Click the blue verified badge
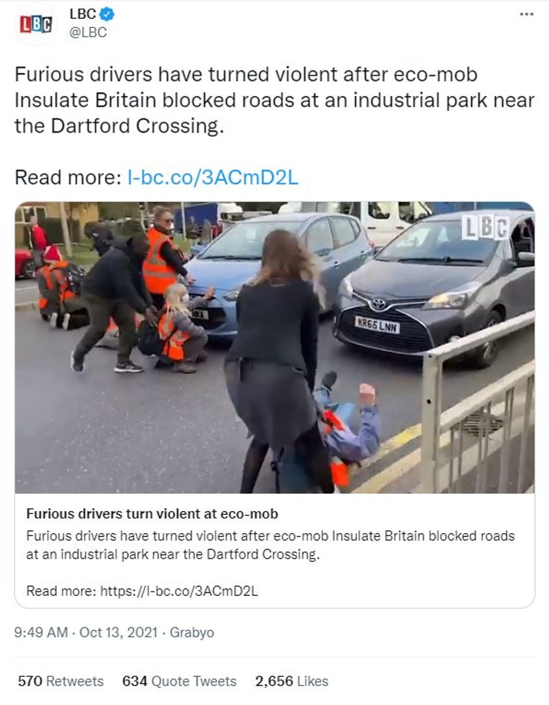The width and height of the screenshot is (549, 705). tap(107, 14)
